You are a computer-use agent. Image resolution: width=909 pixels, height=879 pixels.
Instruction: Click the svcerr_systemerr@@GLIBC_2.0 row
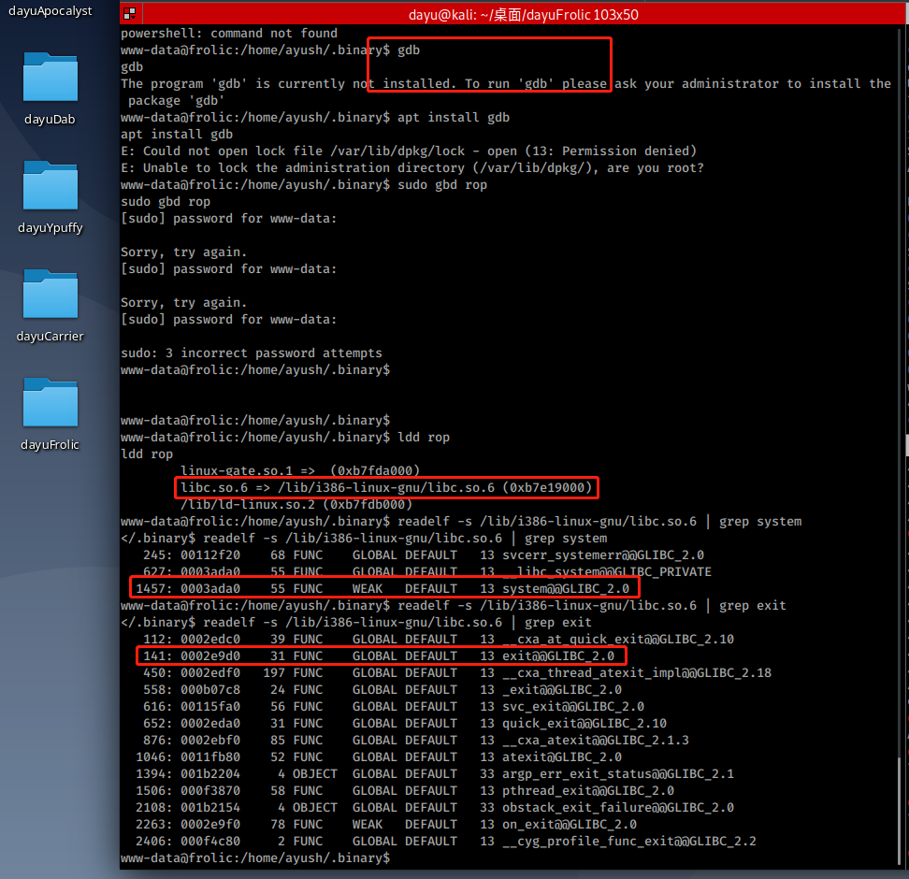click(x=424, y=555)
